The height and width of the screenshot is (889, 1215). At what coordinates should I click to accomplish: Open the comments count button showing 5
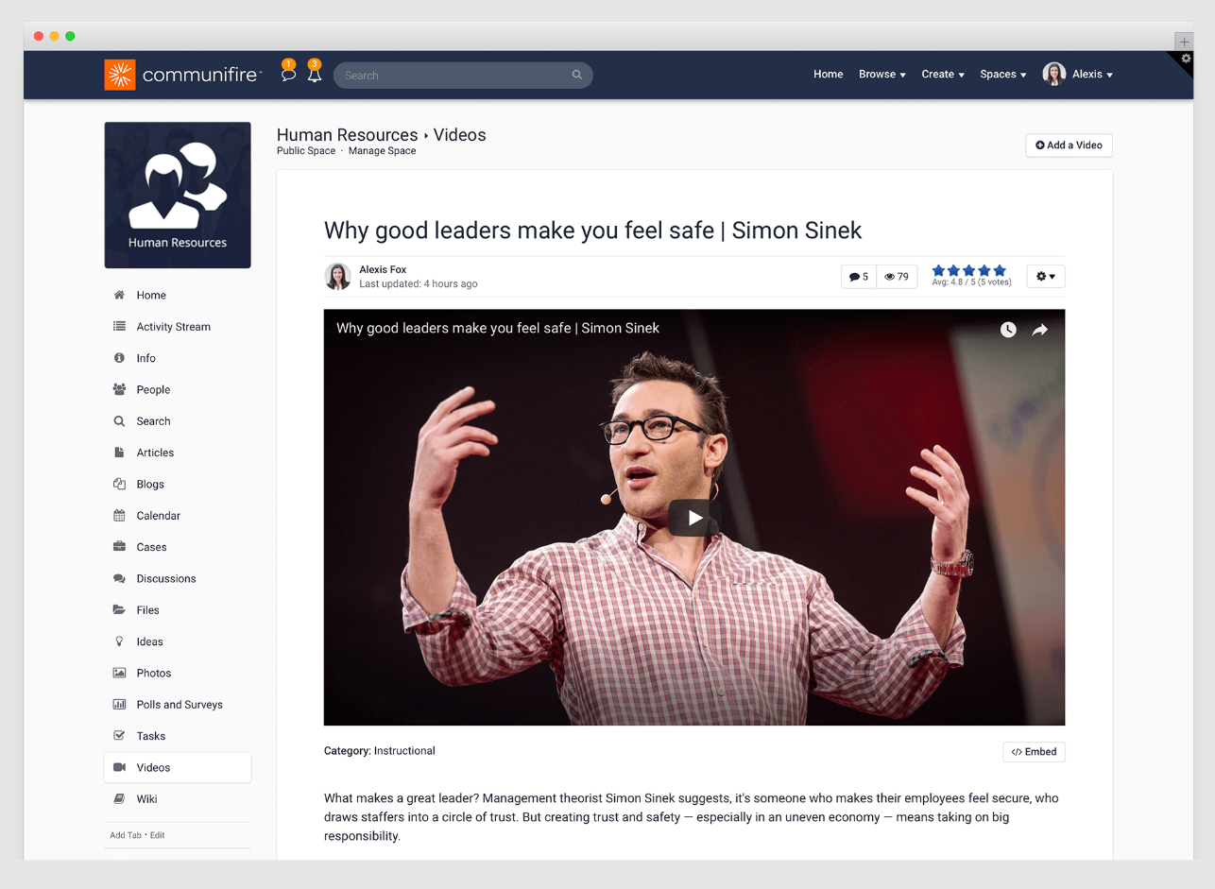858,277
